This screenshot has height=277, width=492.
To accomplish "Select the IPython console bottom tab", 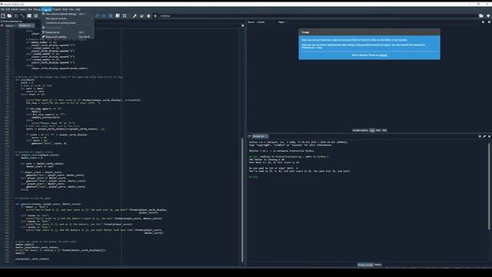I will pos(365,265).
